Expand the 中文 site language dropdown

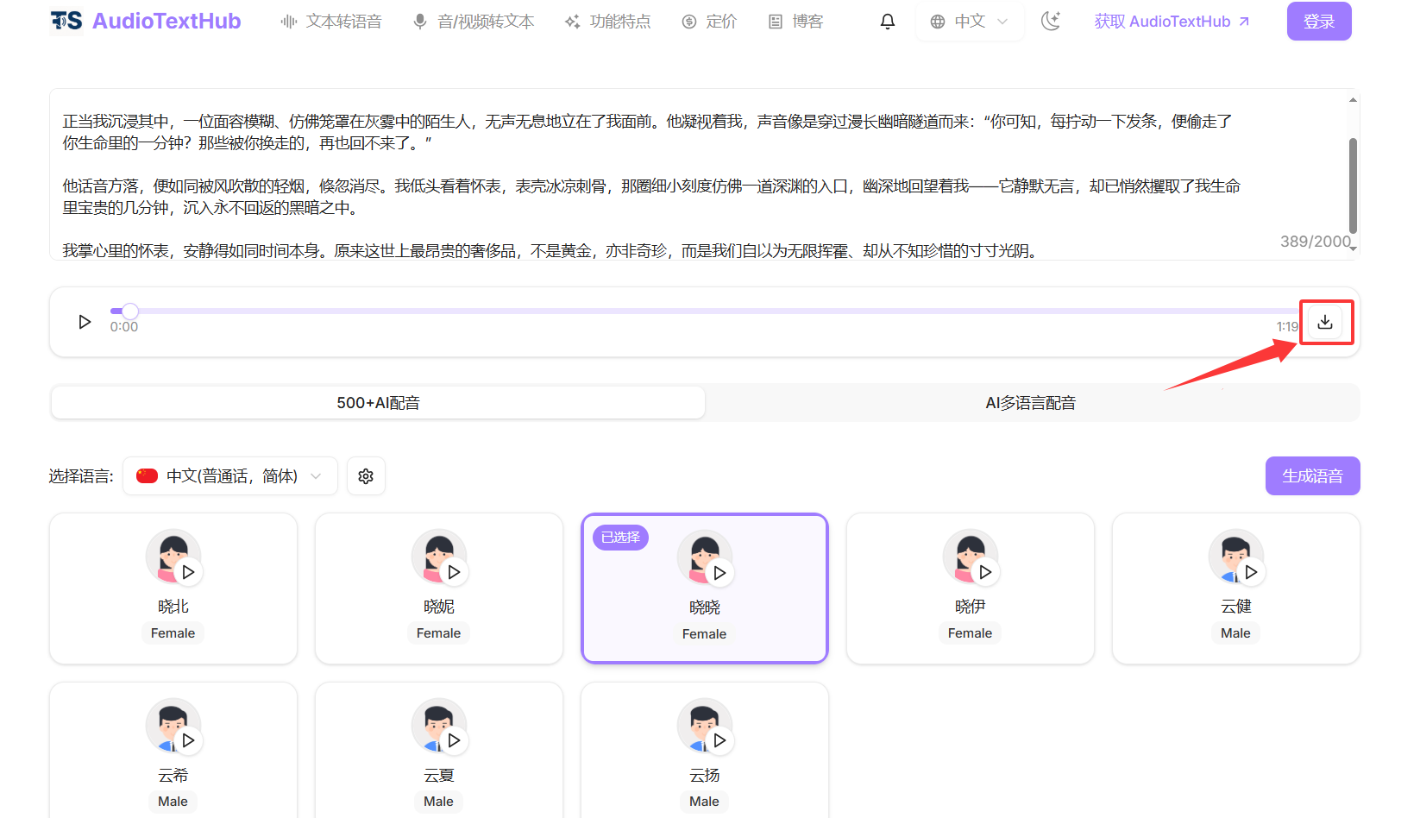tap(970, 22)
